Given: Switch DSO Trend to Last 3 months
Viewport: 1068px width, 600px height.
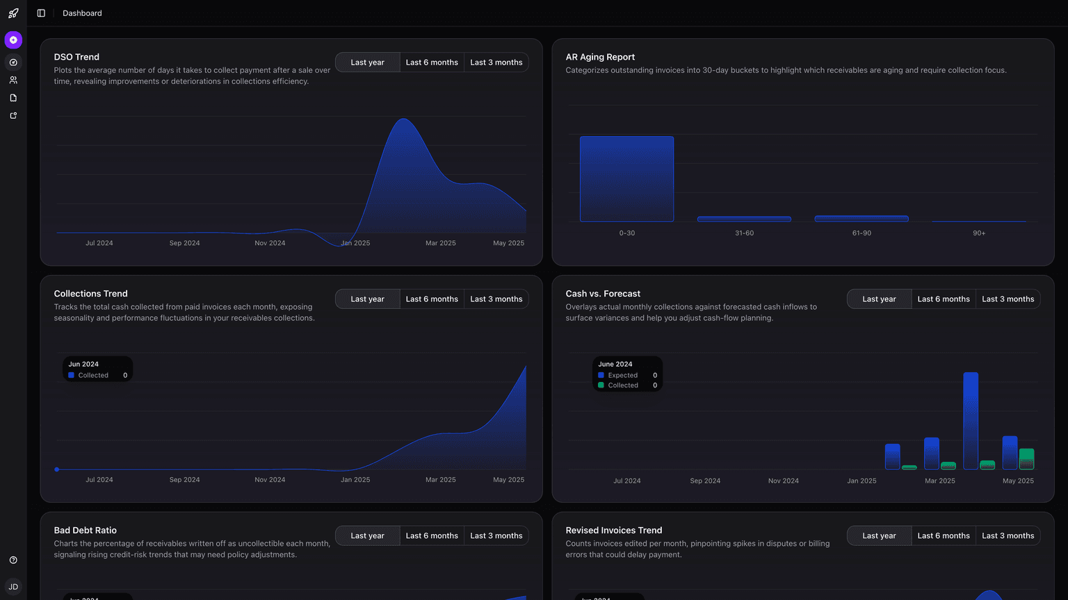Looking at the screenshot, I should coord(496,62).
